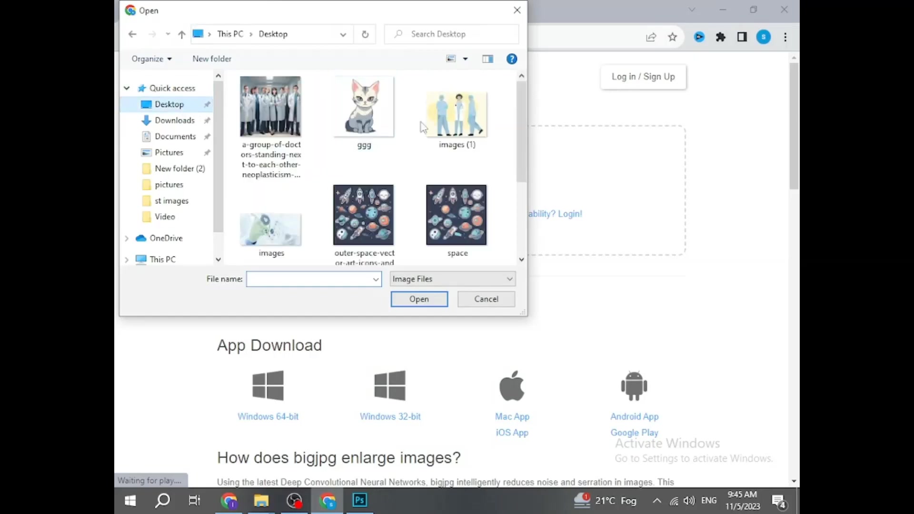
Task: Click the Cancel button
Action: 486,299
